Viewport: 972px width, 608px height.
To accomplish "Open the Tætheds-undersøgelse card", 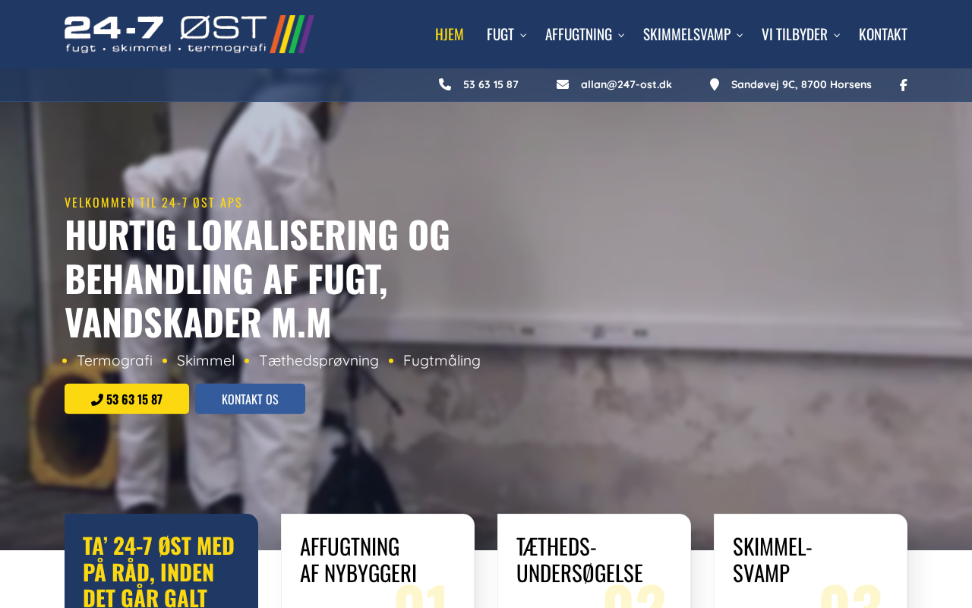I will (x=594, y=561).
